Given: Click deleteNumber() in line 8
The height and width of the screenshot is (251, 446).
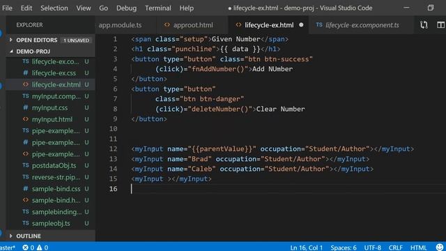Looking at the screenshot, I should click(220, 109).
